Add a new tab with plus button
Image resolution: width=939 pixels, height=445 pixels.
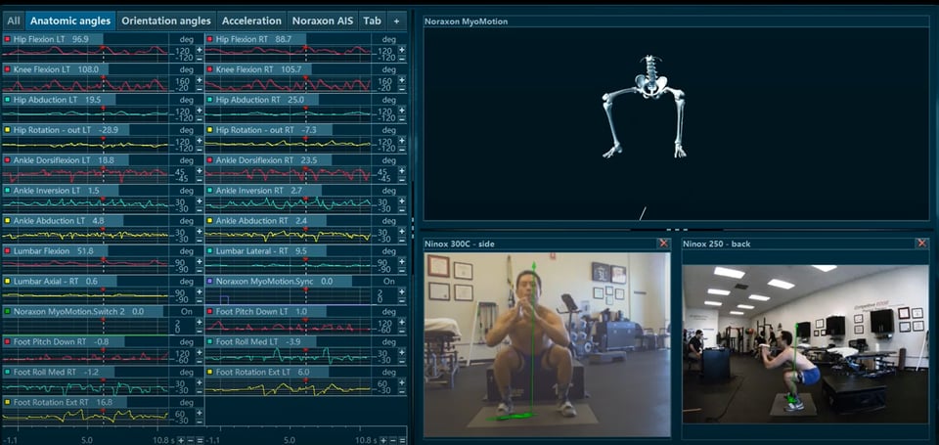click(396, 21)
